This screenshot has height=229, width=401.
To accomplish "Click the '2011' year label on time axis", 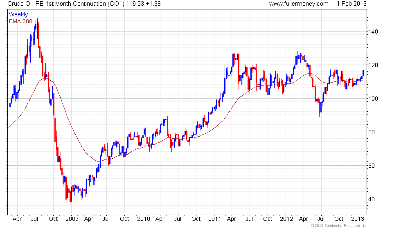I will coord(214,219).
